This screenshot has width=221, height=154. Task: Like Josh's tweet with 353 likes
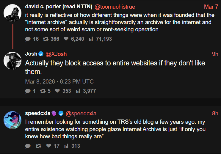click(58, 91)
